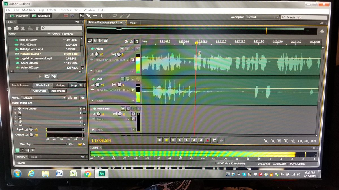This screenshot has height=190, width=339.
Task: Select the Razor tool
Action: point(88,16)
